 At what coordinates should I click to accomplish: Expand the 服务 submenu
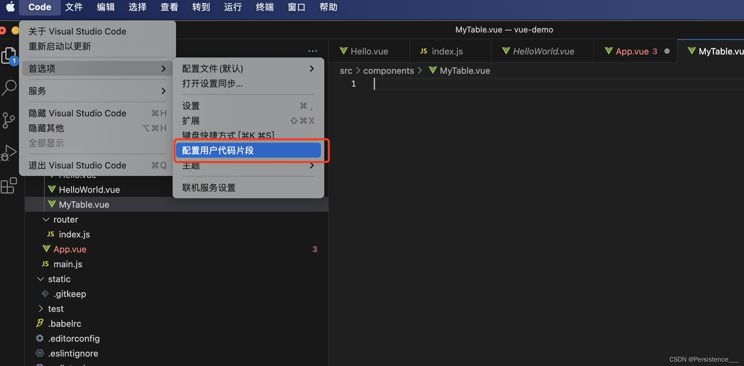pos(97,91)
